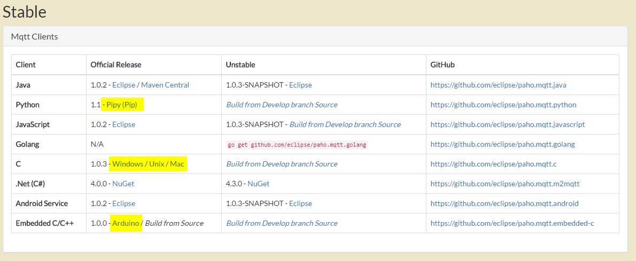
Task: Visit the paho.mqtt.javascript GitHub repository
Action: 507,124
